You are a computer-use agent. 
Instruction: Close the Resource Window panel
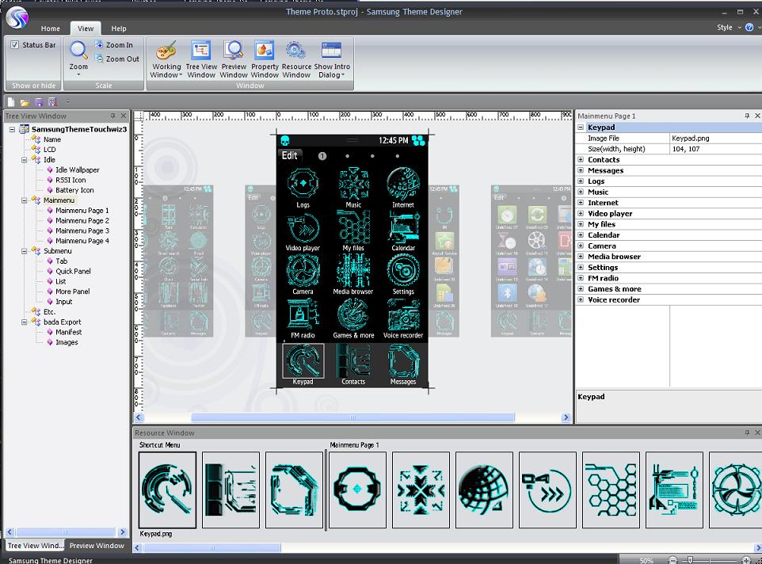coord(757,433)
